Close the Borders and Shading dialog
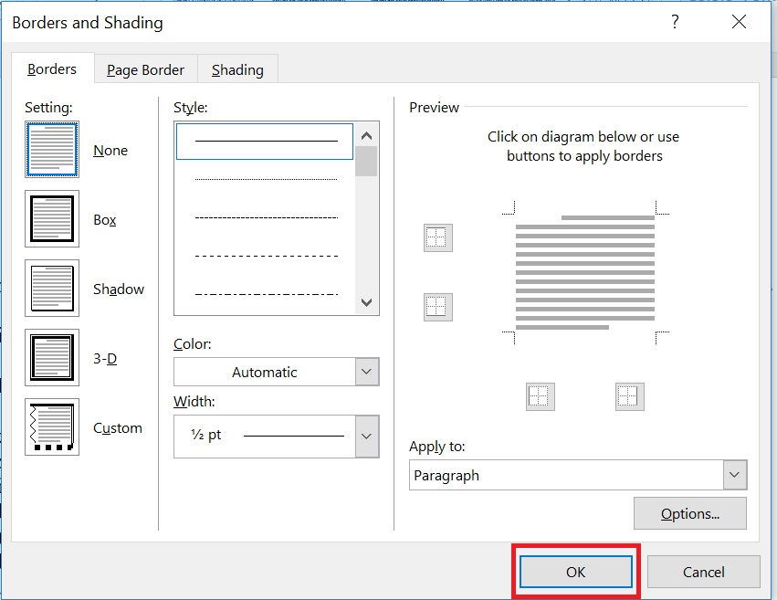The width and height of the screenshot is (777, 600). [x=739, y=22]
